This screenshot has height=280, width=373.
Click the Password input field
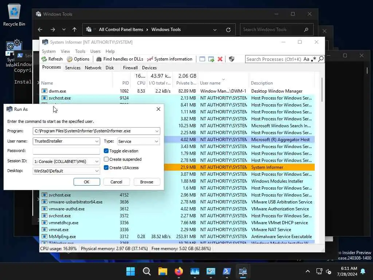(66, 151)
